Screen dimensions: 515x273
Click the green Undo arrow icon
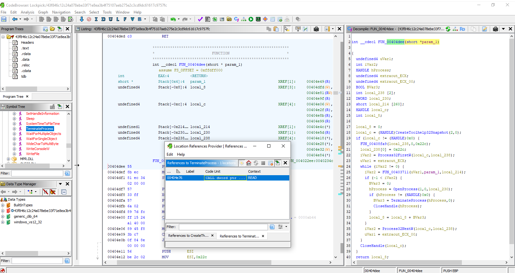coord(173,19)
